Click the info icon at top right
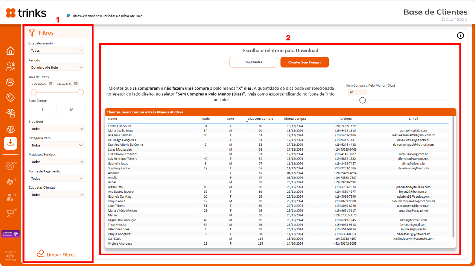This screenshot has width=475, height=266. tap(460, 35)
